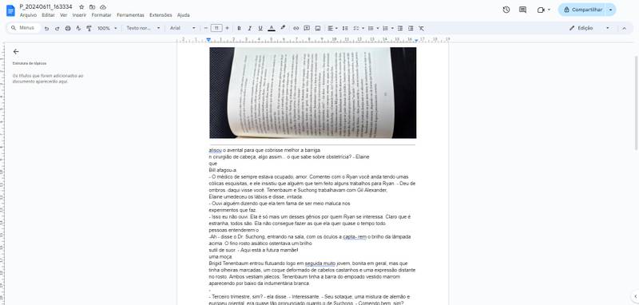Open the Ajuda menu
This screenshot has width=639, height=305.
184,15
